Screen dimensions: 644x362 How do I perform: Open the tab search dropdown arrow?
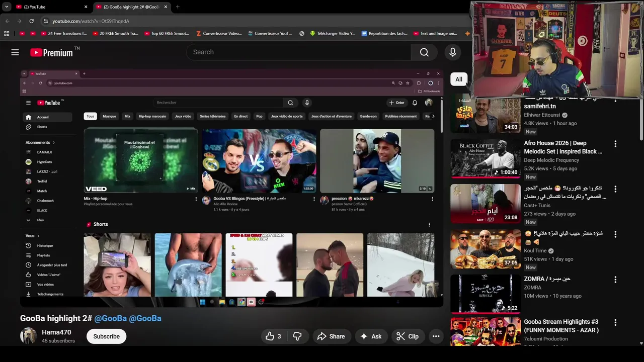7,7
